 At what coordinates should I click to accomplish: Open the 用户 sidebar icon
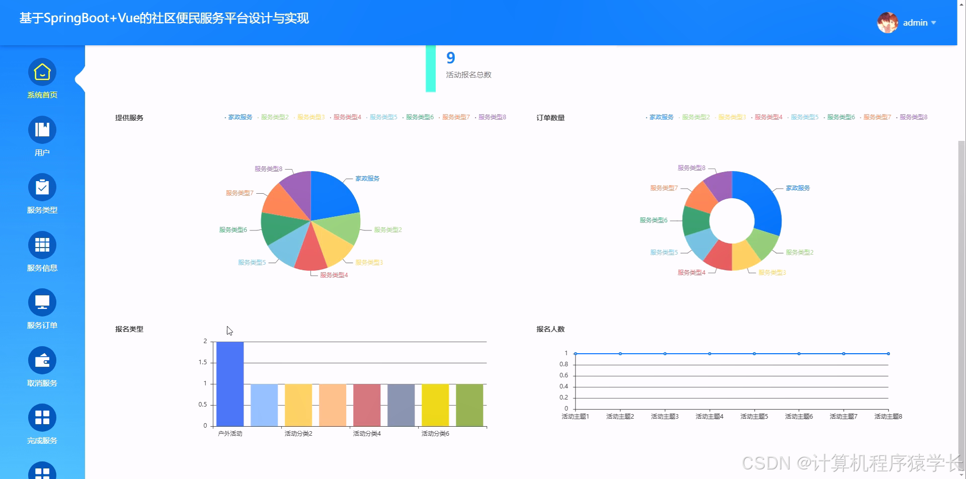pyautogui.click(x=42, y=130)
